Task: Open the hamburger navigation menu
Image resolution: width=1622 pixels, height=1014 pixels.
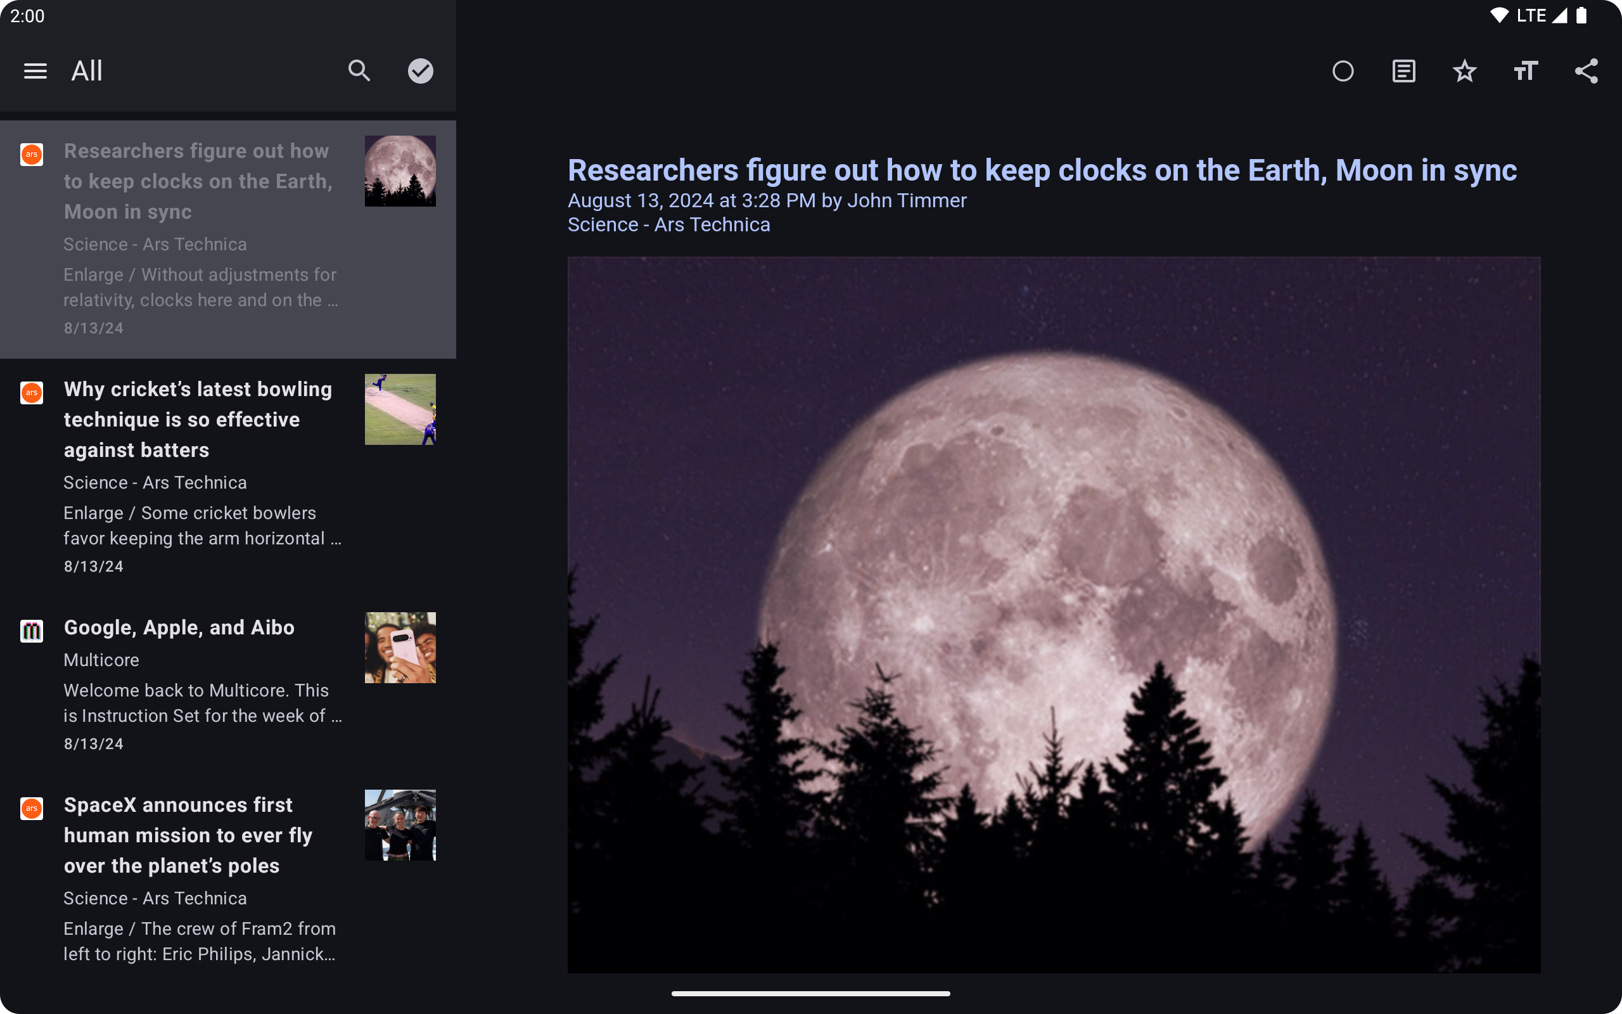Action: (35, 71)
